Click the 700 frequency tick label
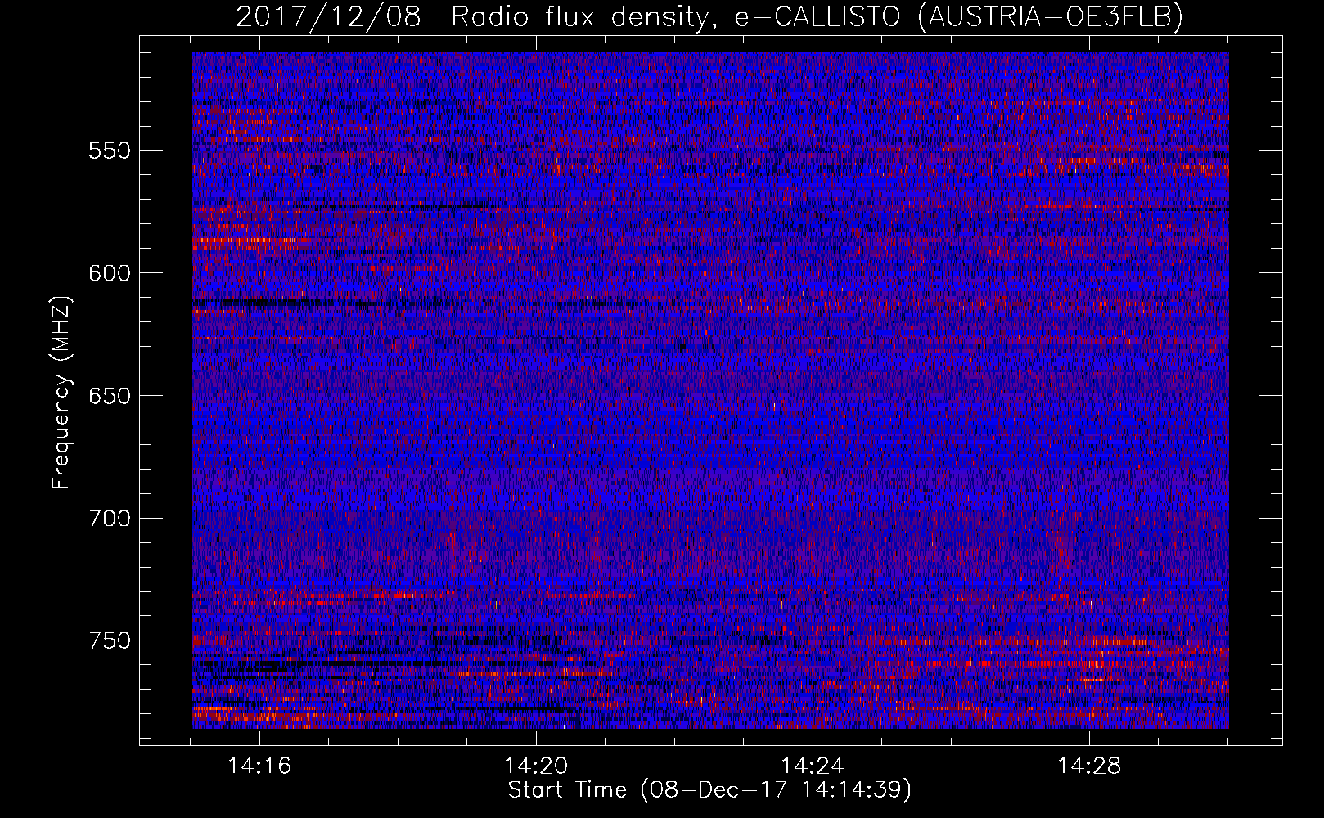The height and width of the screenshot is (818, 1324). [x=110, y=519]
